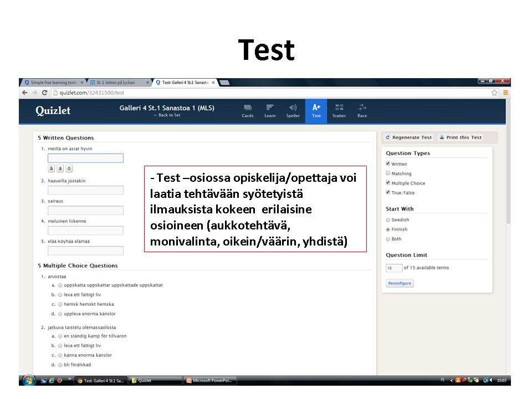
Task: Open the Cards study mode
Action: point(248,111)
